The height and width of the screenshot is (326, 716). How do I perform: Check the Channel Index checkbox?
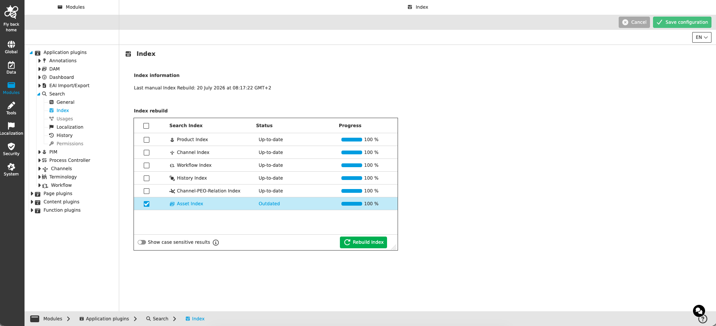tap(146, 152)
